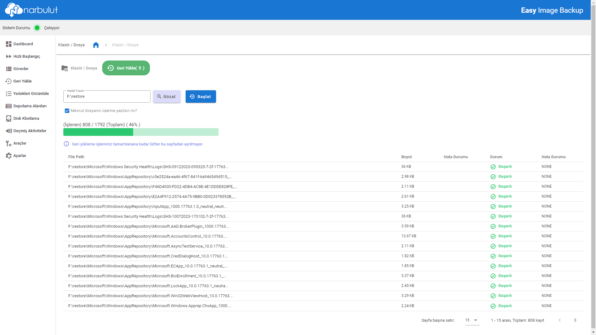
Task: Click the Hızlı Başlangıç fast-forward icon
Action: click(x=9, y=56)
